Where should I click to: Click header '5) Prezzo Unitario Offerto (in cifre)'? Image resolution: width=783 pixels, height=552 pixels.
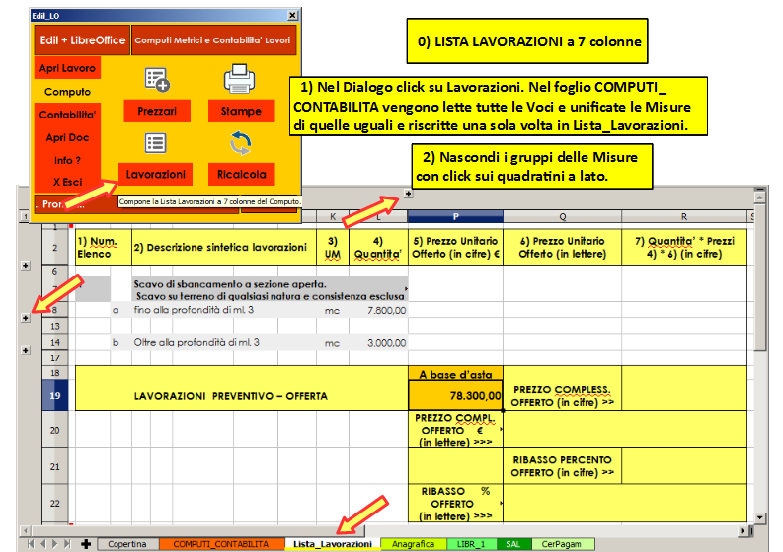click(455, 247)
